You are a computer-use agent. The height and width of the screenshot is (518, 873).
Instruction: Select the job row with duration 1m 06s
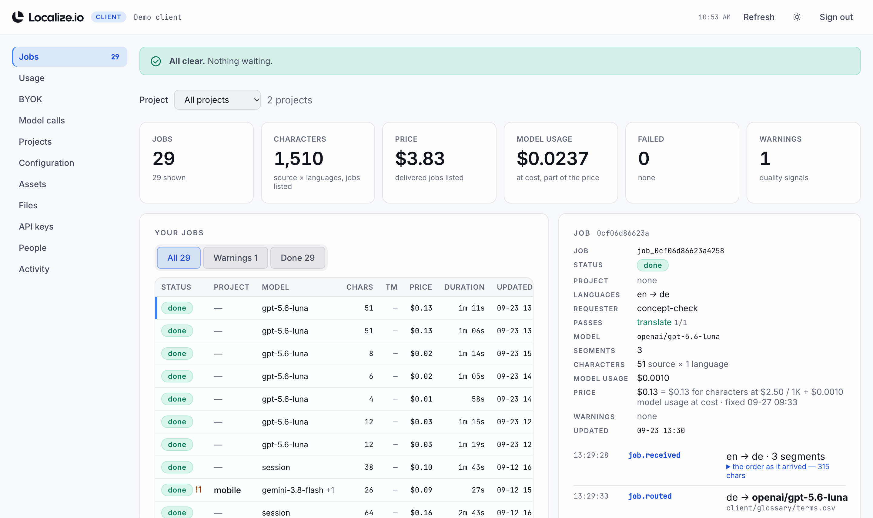tap(344, 331)
